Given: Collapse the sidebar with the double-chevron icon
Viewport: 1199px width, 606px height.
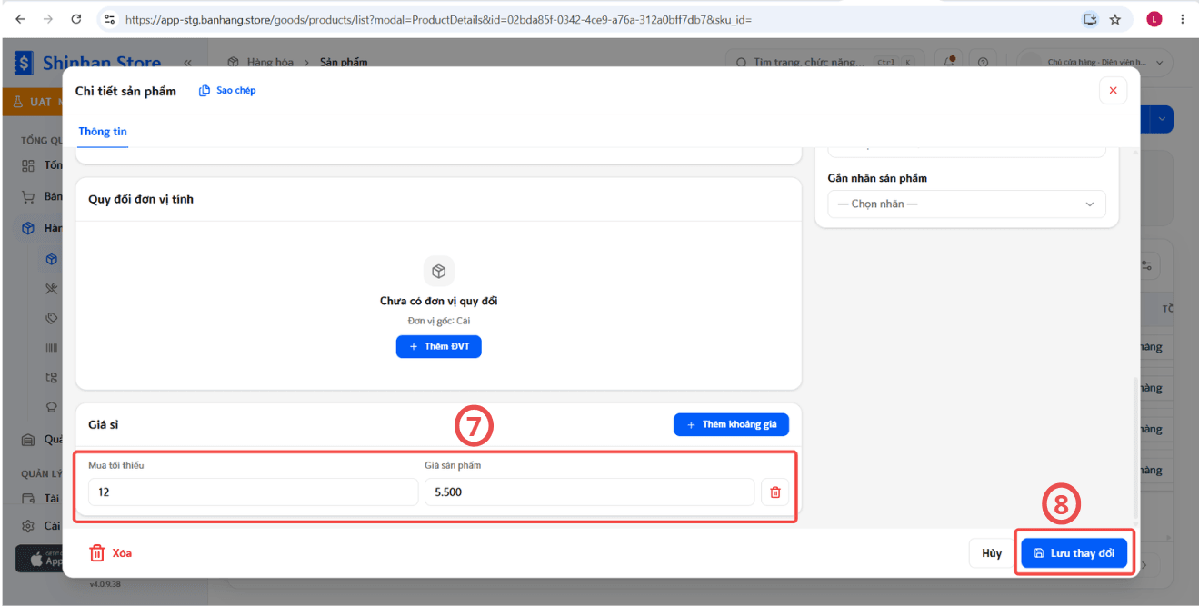Looking at the screenshot, I should pos(187,63).
